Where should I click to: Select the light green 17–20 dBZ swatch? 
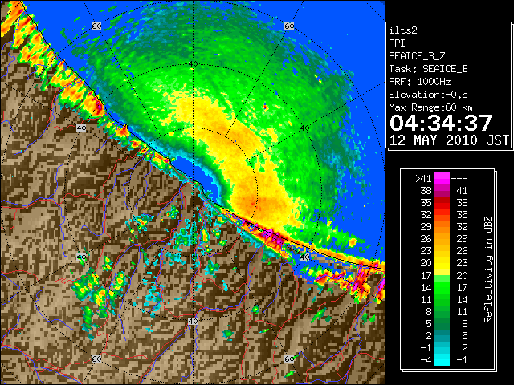(442, 275)
